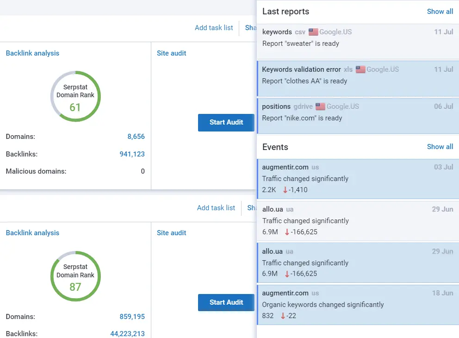Click the US flag in the "clothes AA" report
The image size is (459, 338).
(360, 69)
